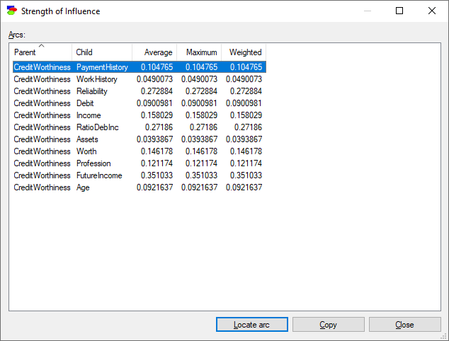This screenshot has width=449, height=341.
Task: Sort by the Weighted column header
Action: pyautogui.click(x=244, y=52)
